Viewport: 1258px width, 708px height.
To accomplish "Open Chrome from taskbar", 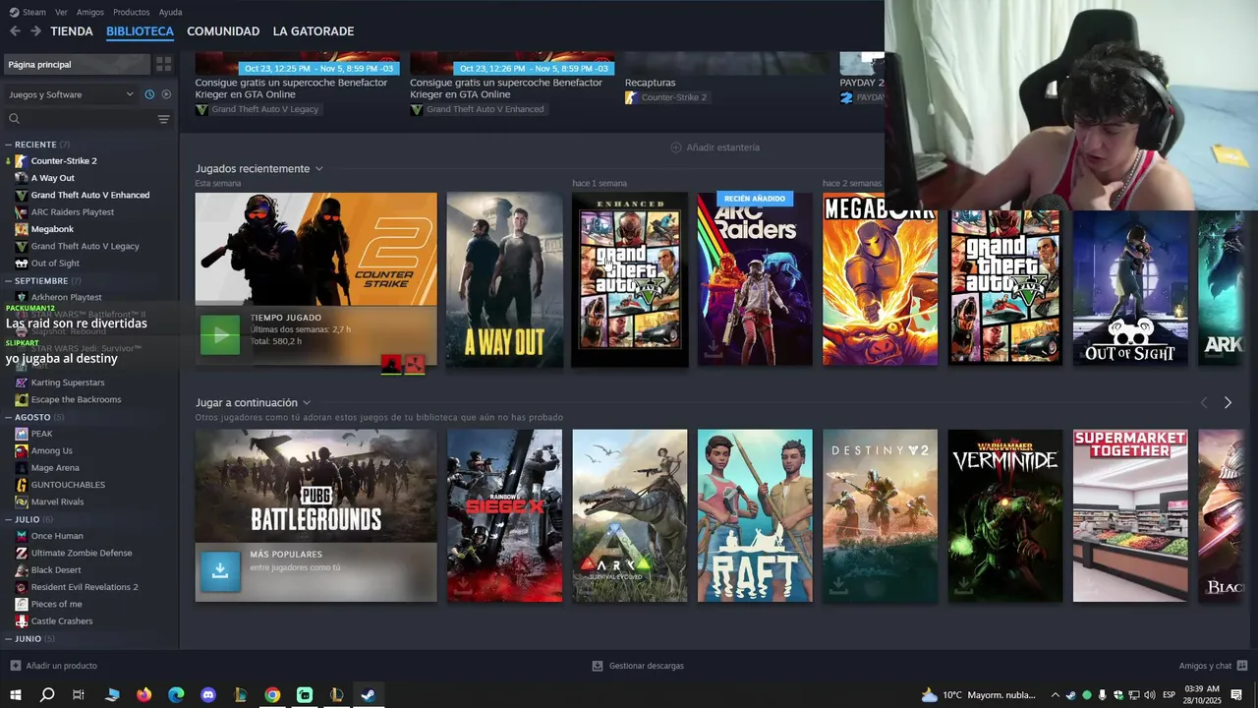I will pos(272,695).
